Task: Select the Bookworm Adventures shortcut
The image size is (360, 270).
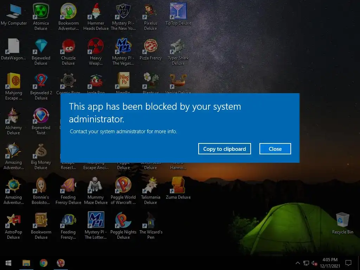Action: 69,17
